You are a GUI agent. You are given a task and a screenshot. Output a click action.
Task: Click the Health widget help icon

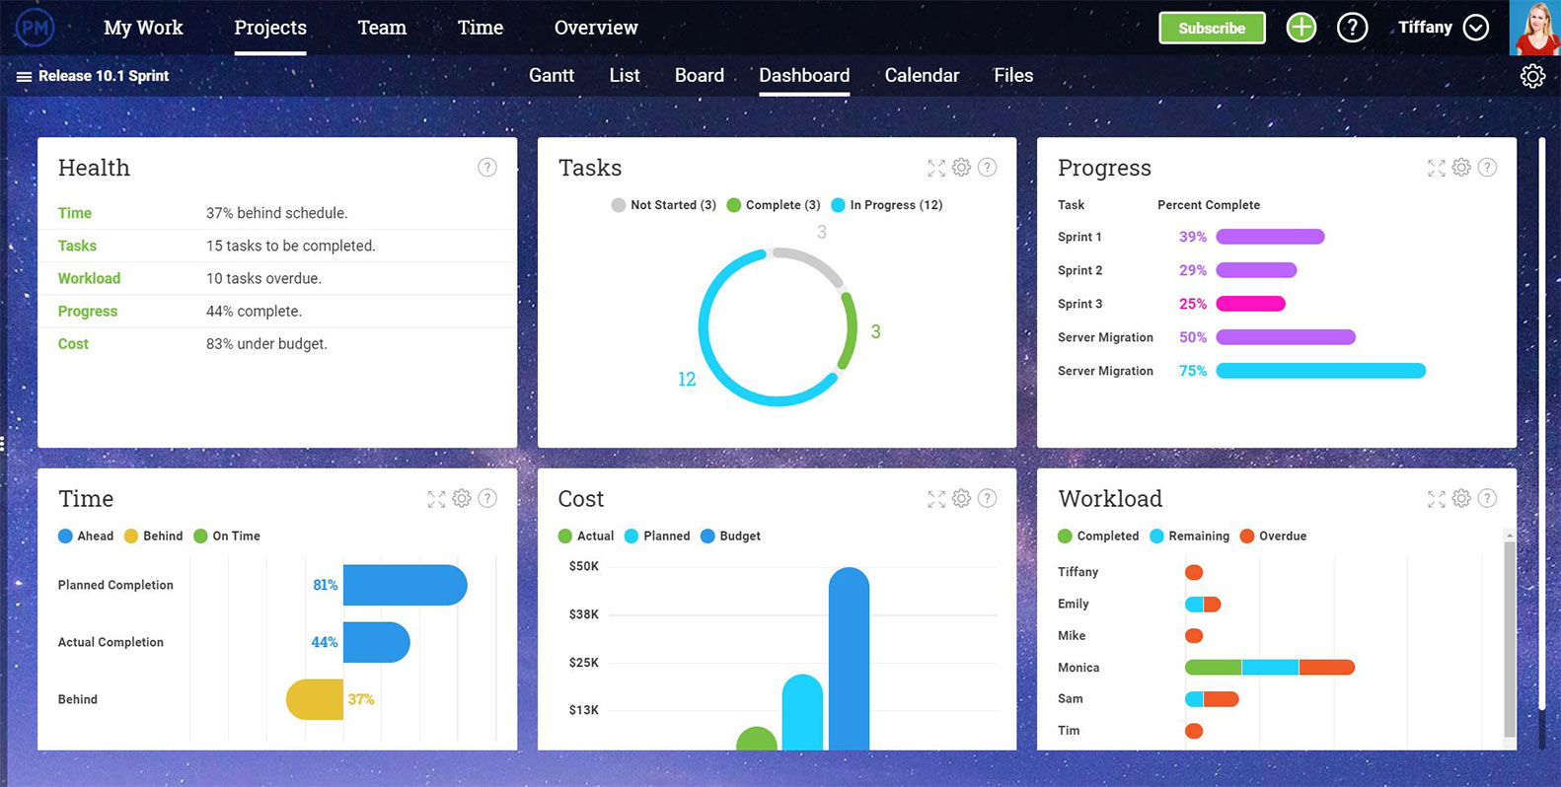[487, 168]
